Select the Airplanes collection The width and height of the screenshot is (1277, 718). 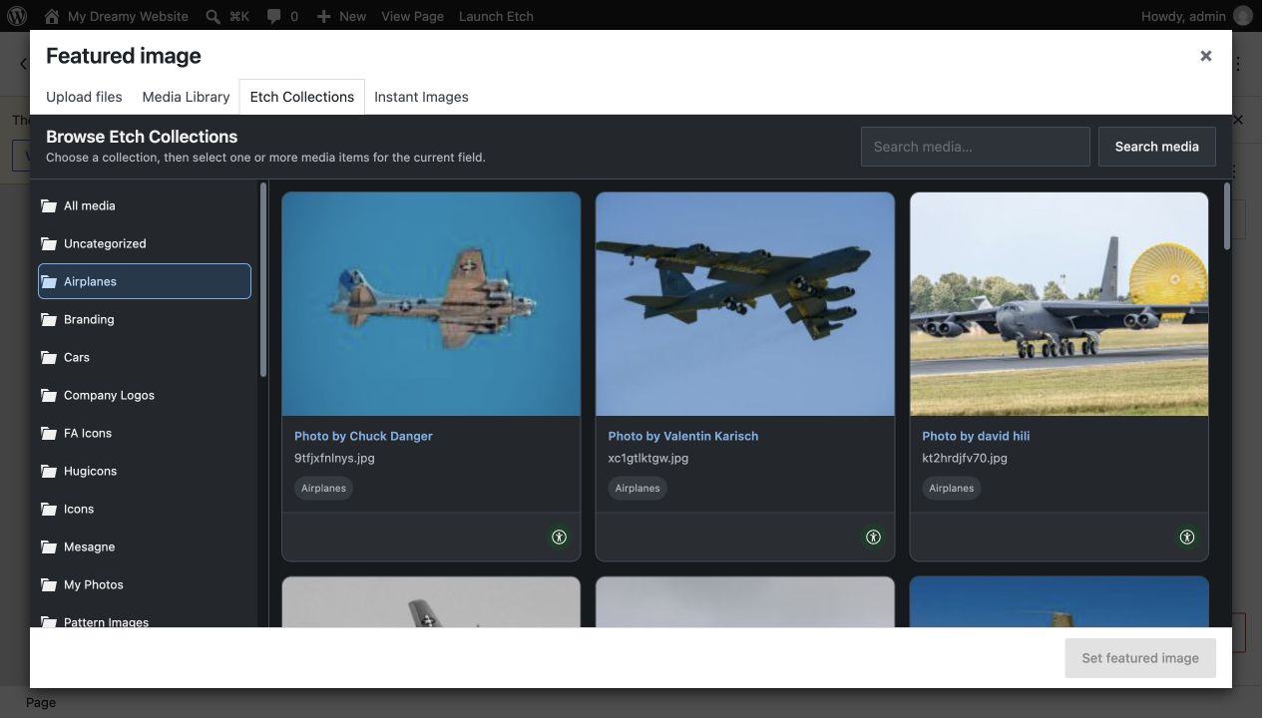(x=145, y=281)
